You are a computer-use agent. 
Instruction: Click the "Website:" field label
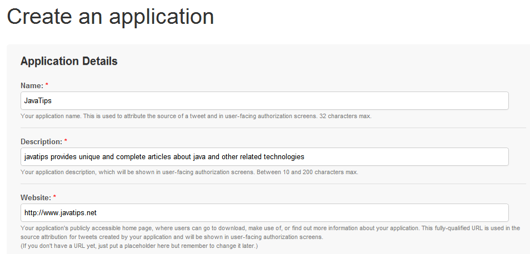click(x=36, y=197)
